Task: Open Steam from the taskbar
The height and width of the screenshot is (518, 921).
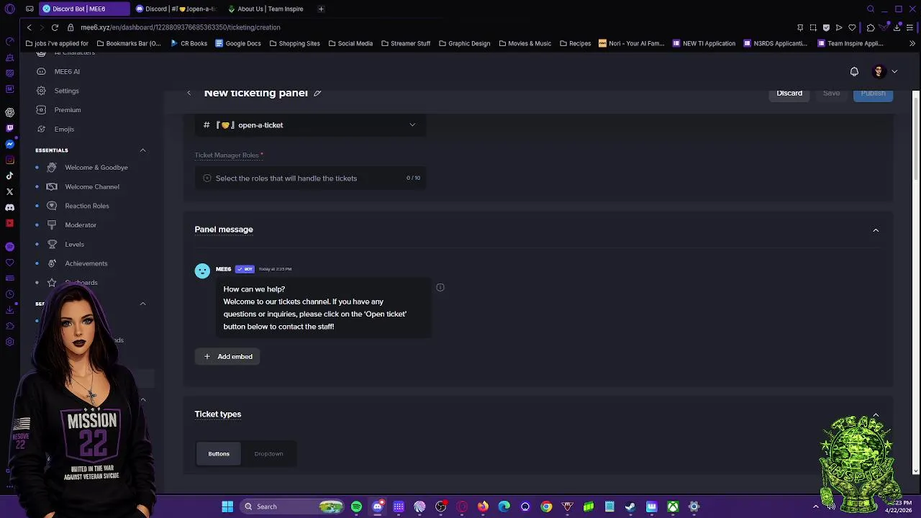Action: (x=630, y=506)
